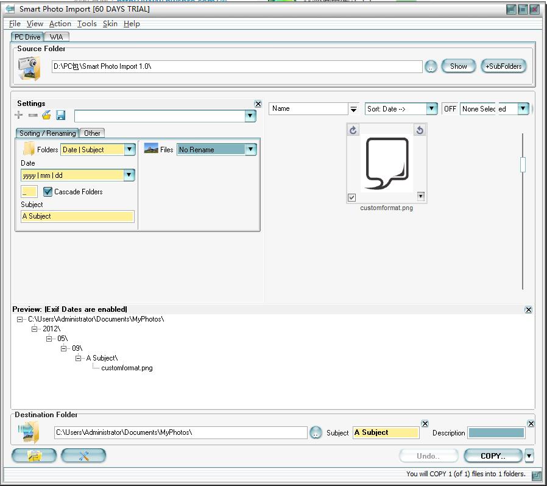Click the +SubFolders button
Image resolution: width=547 pixels, height=486 pixels.
coord(503,66)
